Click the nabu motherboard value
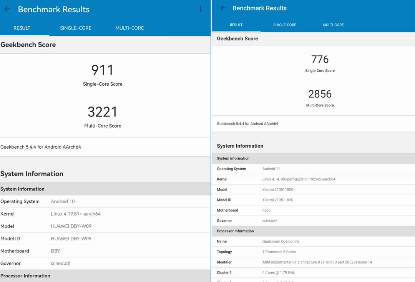The height and width of the screenshot is (282, 415). [266, 210]
